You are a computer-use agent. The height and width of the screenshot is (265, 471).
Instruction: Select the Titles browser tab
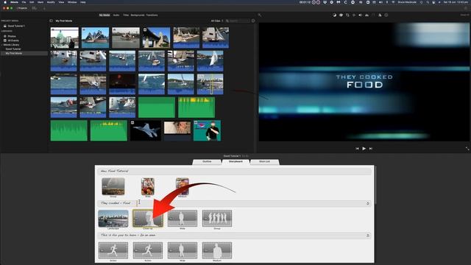point(126,15)
